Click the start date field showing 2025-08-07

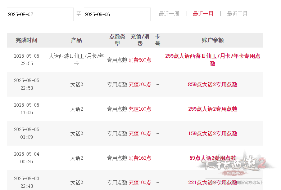(40, 14)
